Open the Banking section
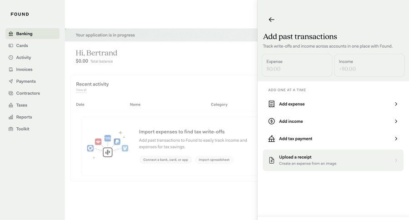 point(32,34)
